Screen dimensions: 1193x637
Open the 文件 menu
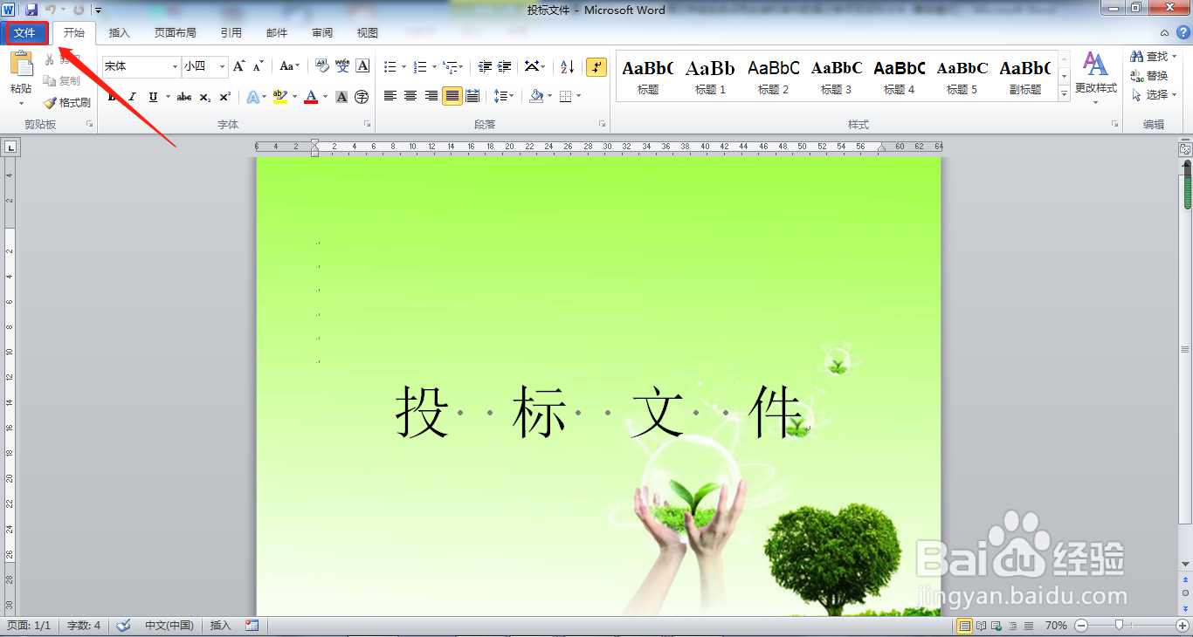click(25, 32)
